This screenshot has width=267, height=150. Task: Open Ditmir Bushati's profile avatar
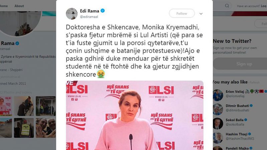pyautogui.click(x=218, y=109)
